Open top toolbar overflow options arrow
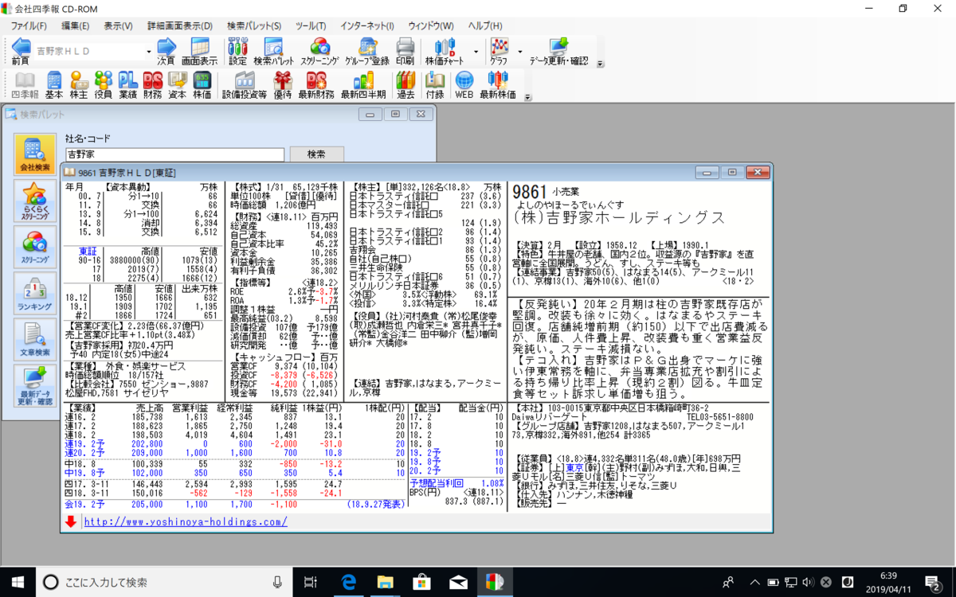Screen dimensions: 956x597 click(601, 64)
